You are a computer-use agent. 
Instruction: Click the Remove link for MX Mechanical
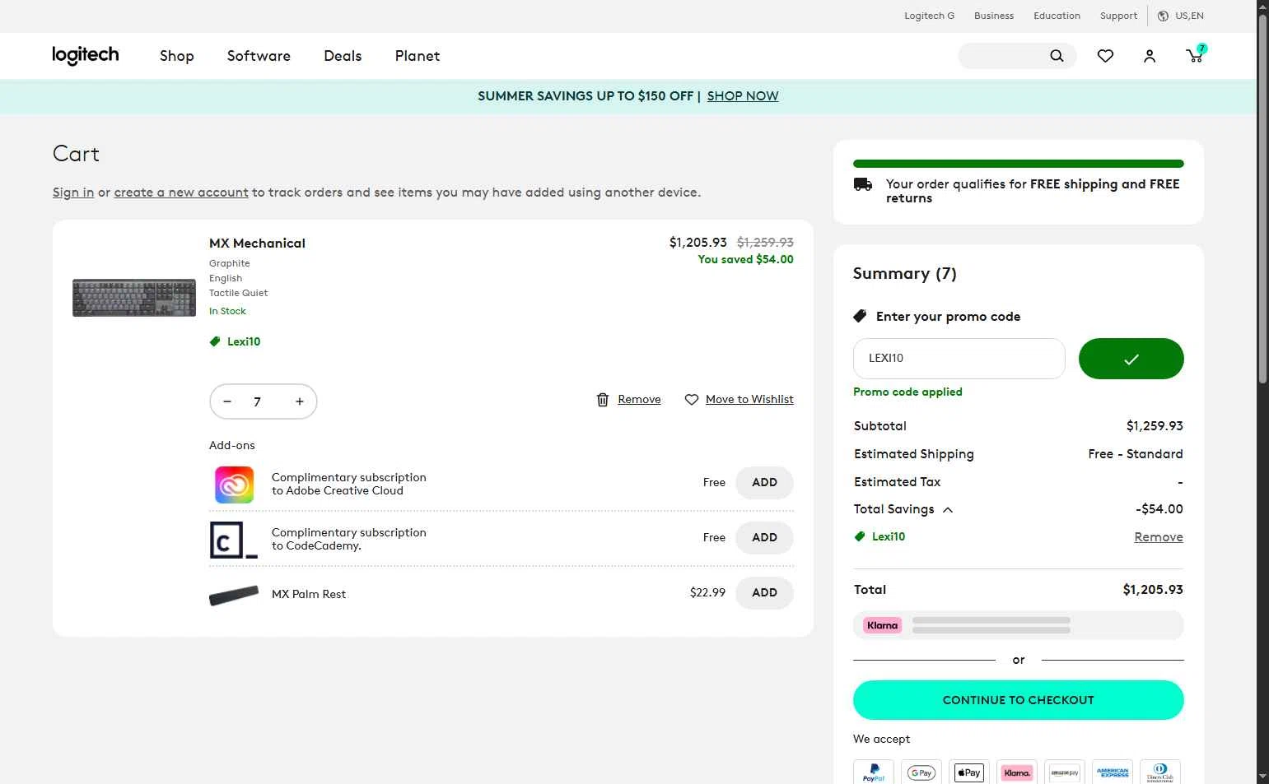639,399
